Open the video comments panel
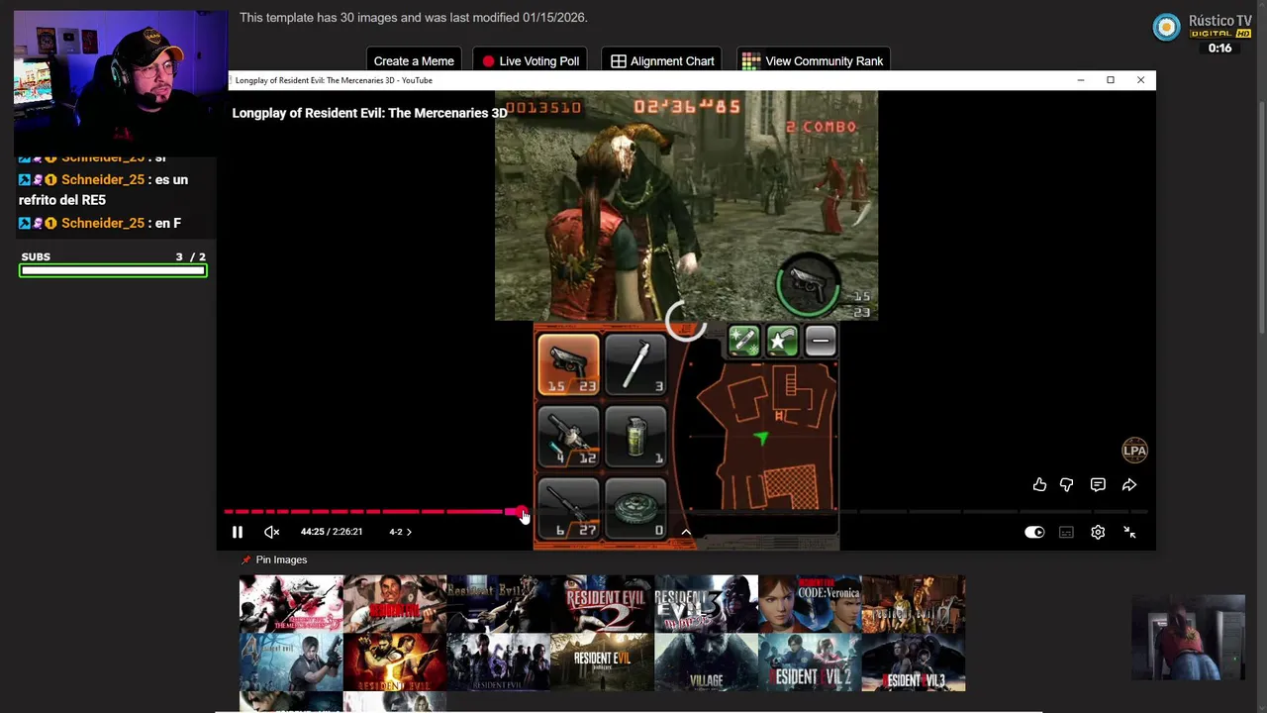This screenshot has width=1267, height=713. tap(1098, 484)
